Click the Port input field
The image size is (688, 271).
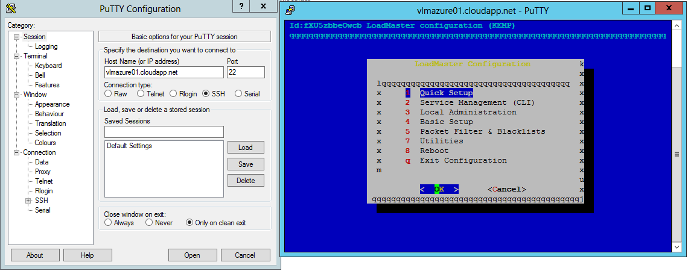point(246,72)
